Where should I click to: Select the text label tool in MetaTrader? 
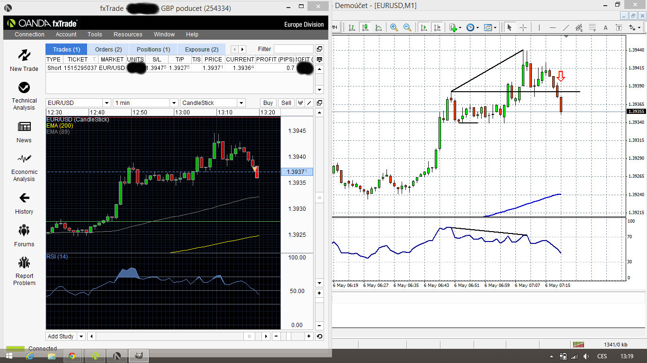(619, 27)
